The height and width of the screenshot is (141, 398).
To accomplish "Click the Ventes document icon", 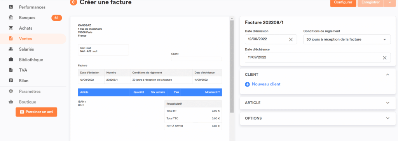I will (x=11, y=39).
